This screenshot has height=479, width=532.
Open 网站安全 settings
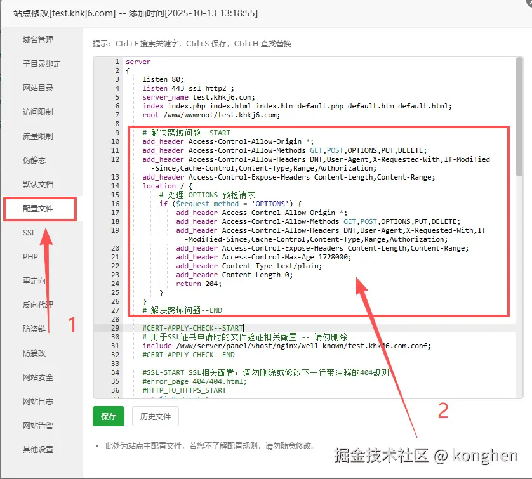(38, 377)
